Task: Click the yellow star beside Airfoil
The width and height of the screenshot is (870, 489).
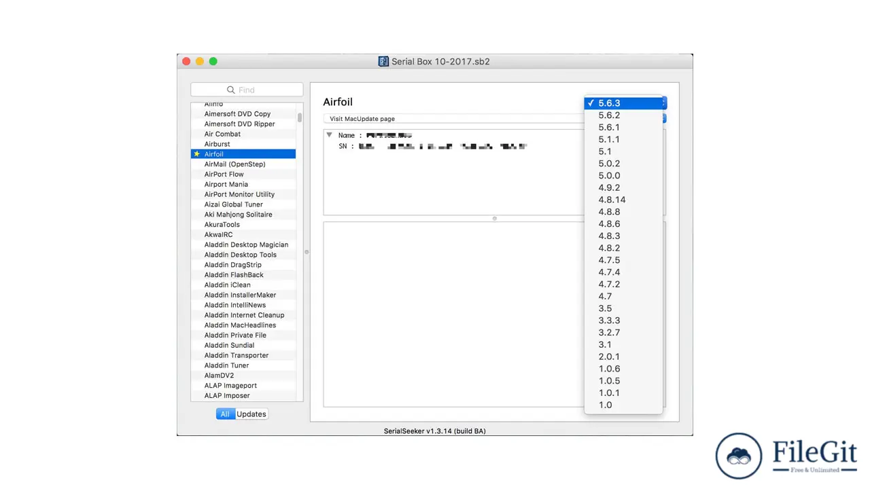Action: click(x=197, y=154)
